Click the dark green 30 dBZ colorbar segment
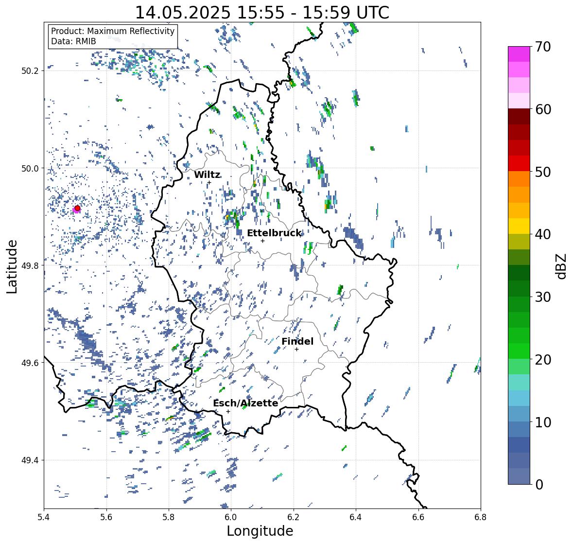 pos(519,288)
